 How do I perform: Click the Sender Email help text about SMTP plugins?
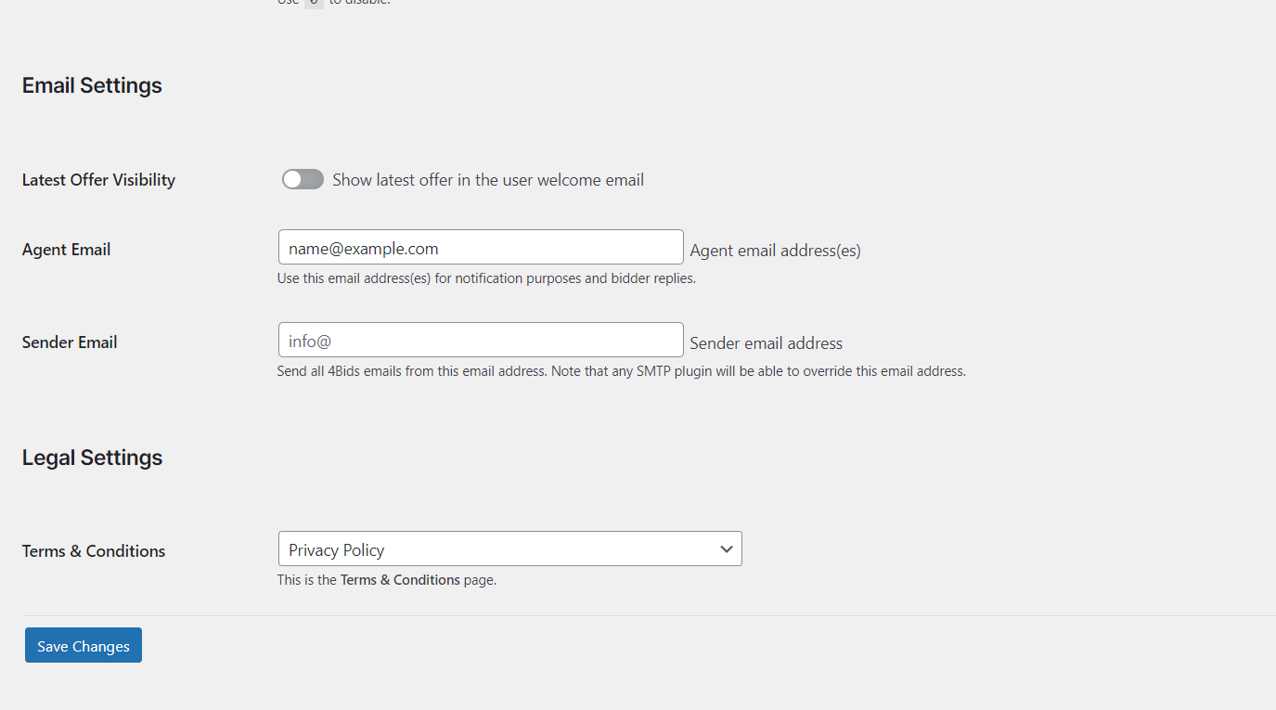point(621,371)
